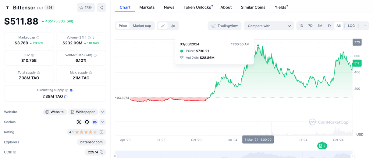Open FDV info icon
Screen dimensions: 373x158
[x=33, y=55]
